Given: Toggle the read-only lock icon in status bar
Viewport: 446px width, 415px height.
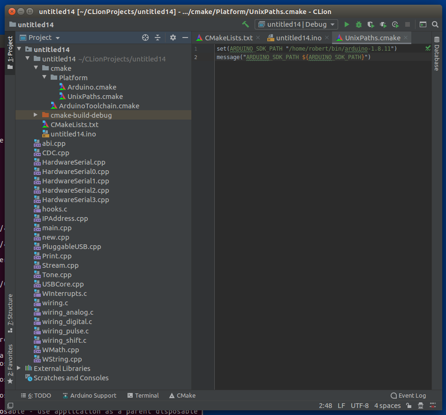Looking at the screenshot, I should pyautogui.click(x=409, y=406).
